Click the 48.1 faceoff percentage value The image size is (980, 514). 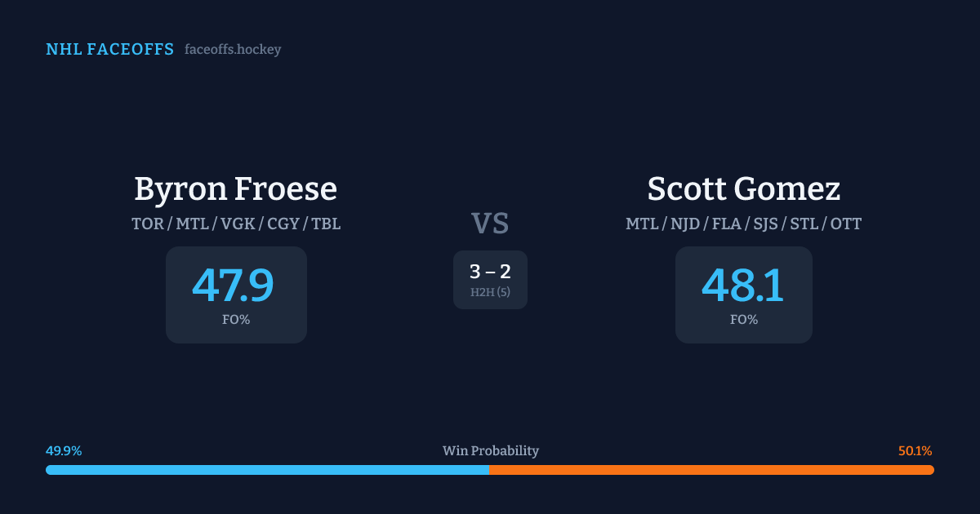(x=743, y=286)
